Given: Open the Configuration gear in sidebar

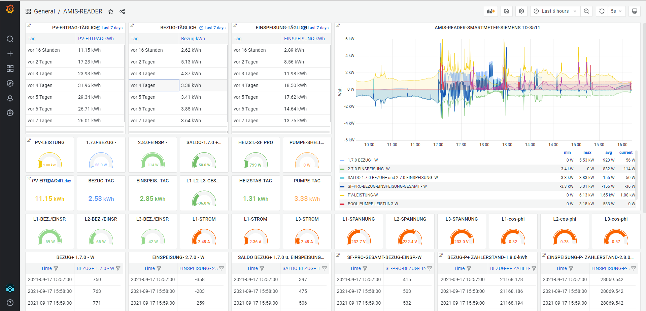Looking at the screenshot, I should [x=10, y=113].
